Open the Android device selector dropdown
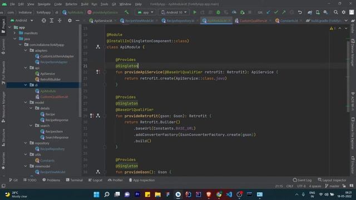This screenshot has width=356, height=200. pyautogui.click(x=174, y=12)
